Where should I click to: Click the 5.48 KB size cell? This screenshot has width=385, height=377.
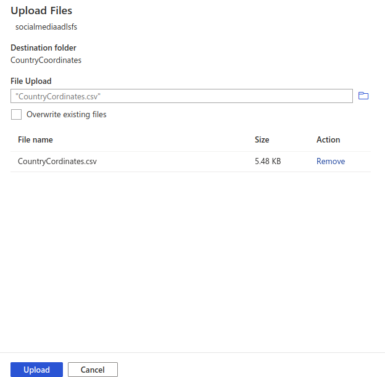(268, 161)
